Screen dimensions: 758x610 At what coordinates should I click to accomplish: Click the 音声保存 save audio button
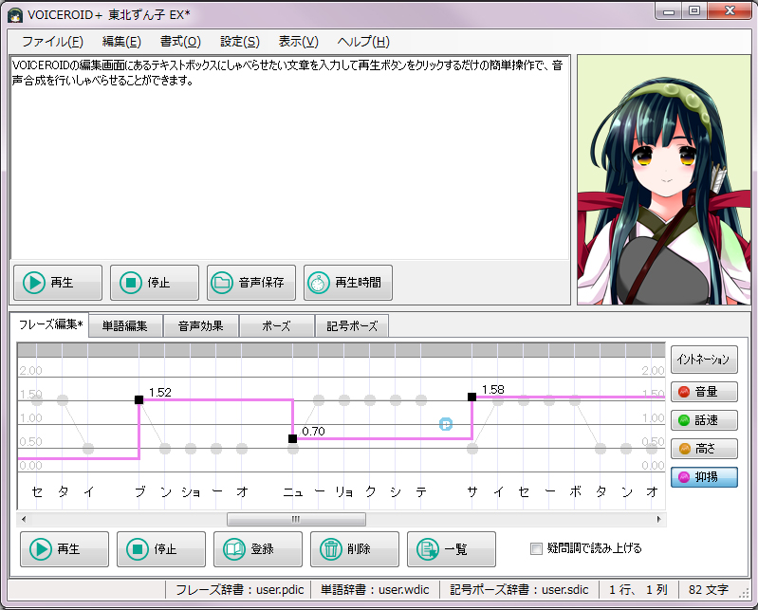click(250, 283)
